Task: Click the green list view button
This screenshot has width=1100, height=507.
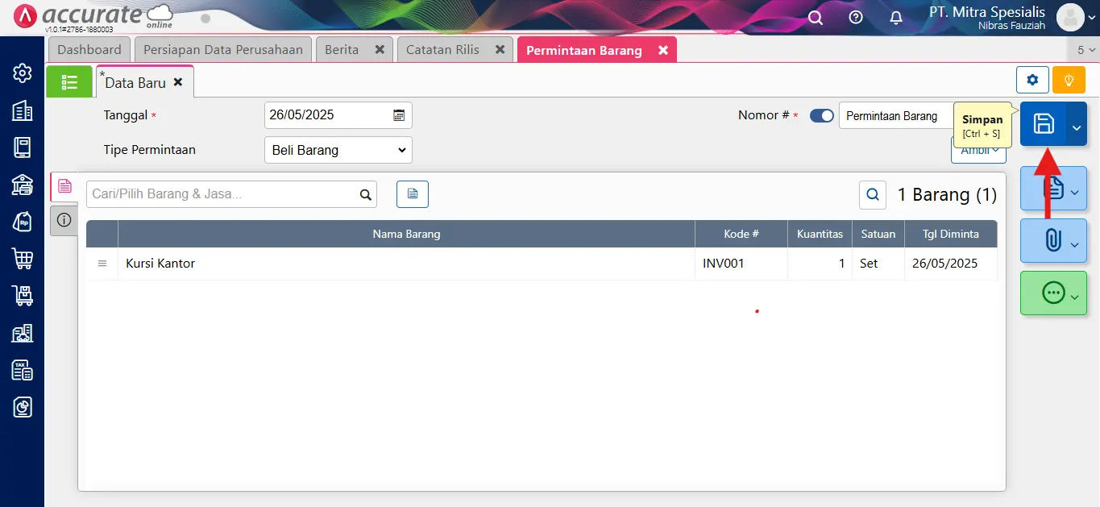Action: 69,81
